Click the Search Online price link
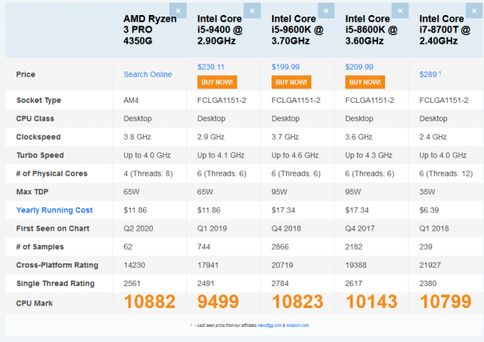Image resolution: width=484 pixels, height=342 pixels. [147, 74]
